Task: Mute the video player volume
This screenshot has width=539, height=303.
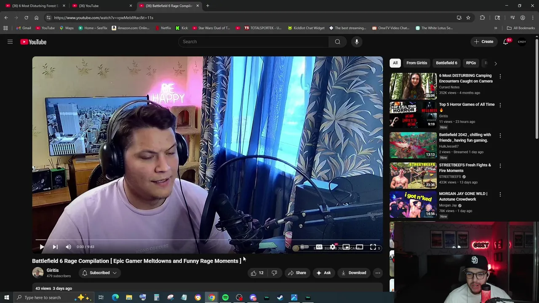Action: pyautogui.click(x=68, y=247)
